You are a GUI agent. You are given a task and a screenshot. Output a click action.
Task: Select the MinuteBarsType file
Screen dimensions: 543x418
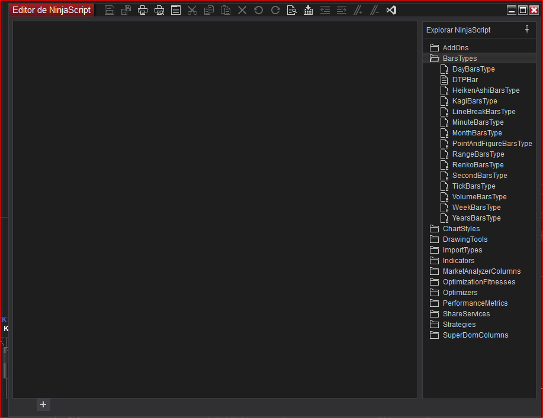[x=472, y=122]
